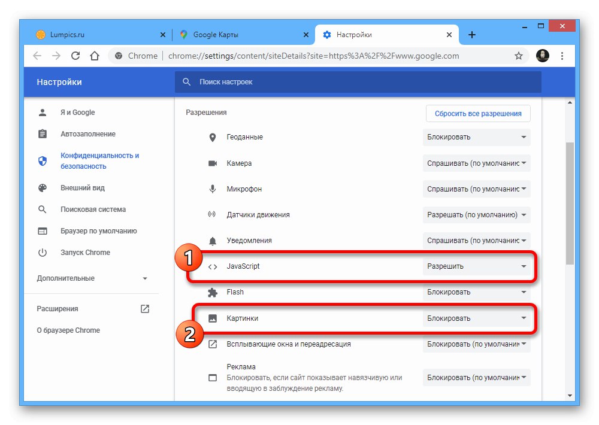Click the magnifier icon in settings search

186,82
